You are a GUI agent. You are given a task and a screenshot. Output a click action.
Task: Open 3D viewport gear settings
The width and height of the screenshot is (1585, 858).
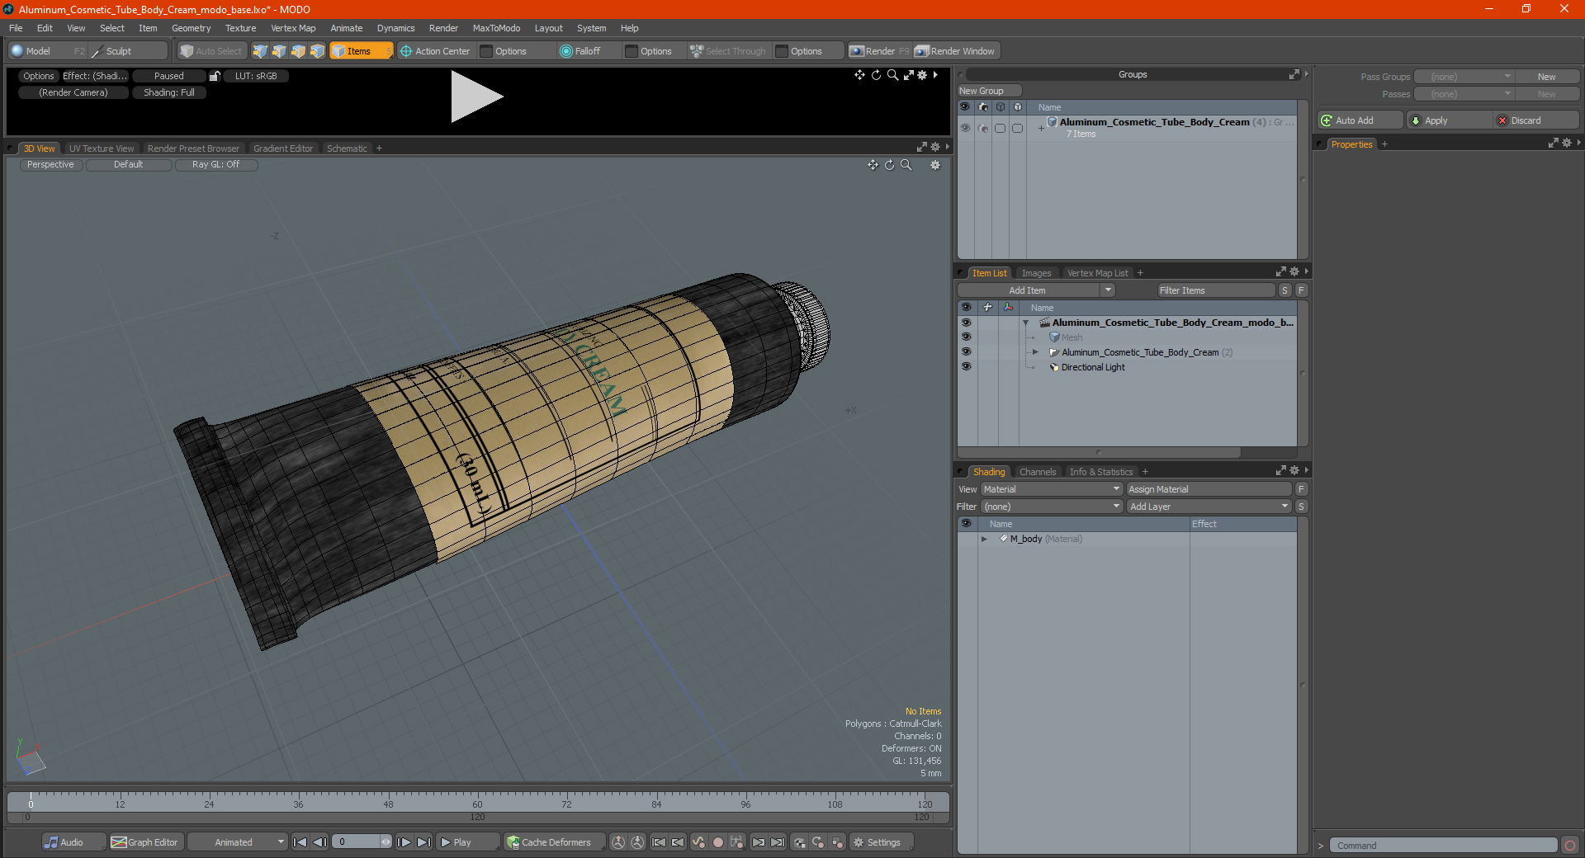(935, 165)
